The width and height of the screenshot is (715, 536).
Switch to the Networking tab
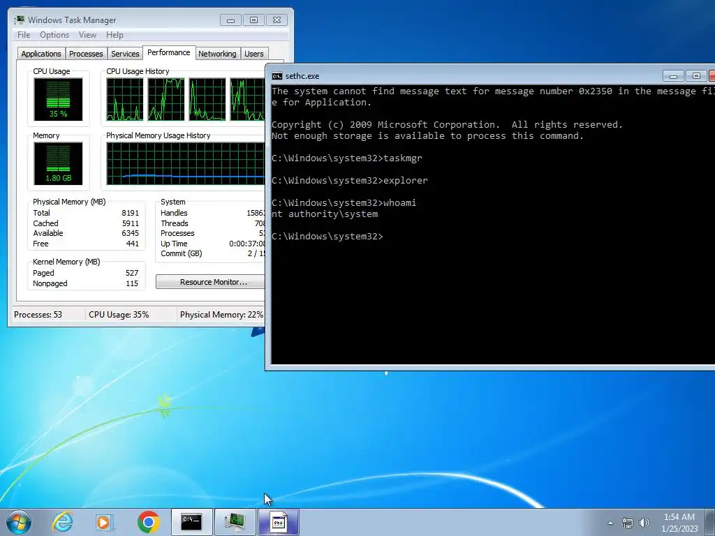click(217, 54)
